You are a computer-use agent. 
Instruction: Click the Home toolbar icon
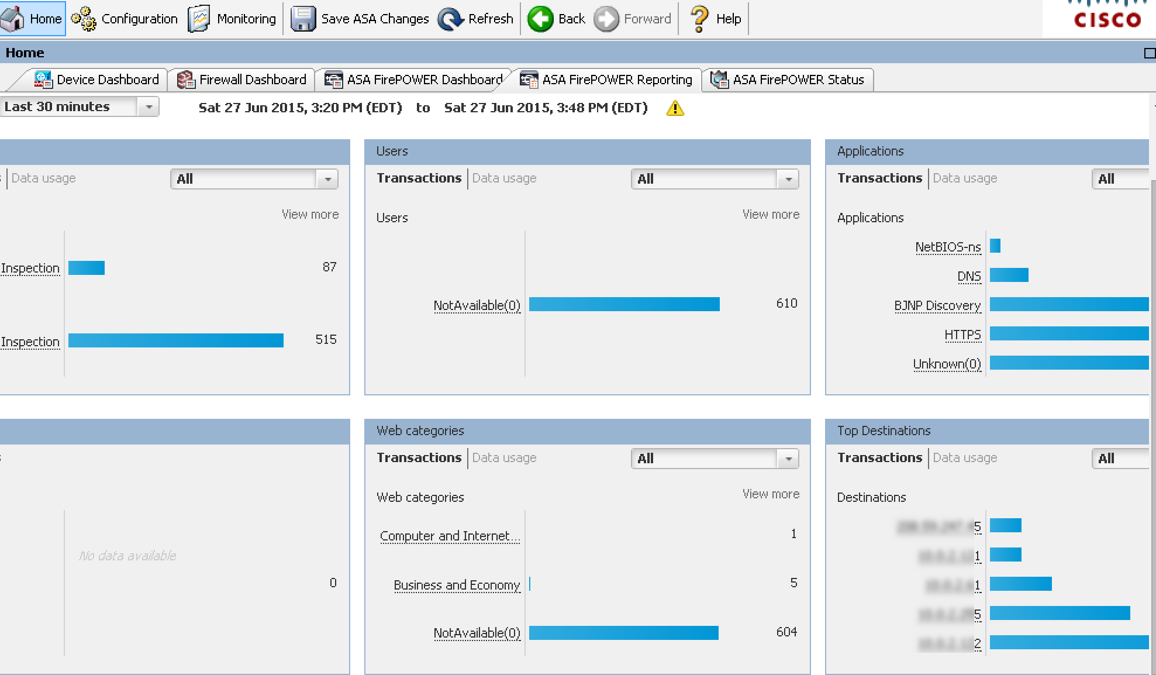point(13,19)
